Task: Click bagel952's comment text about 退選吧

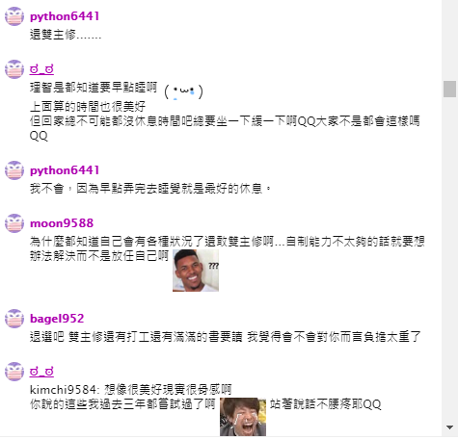Action: coord(226,337)
